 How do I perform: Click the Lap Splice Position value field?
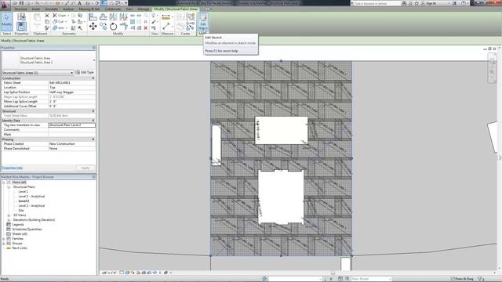click(71, 92)
